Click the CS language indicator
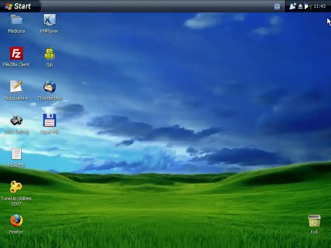The image size is (331, 248). pyautogui.click(x=277, y=6)
